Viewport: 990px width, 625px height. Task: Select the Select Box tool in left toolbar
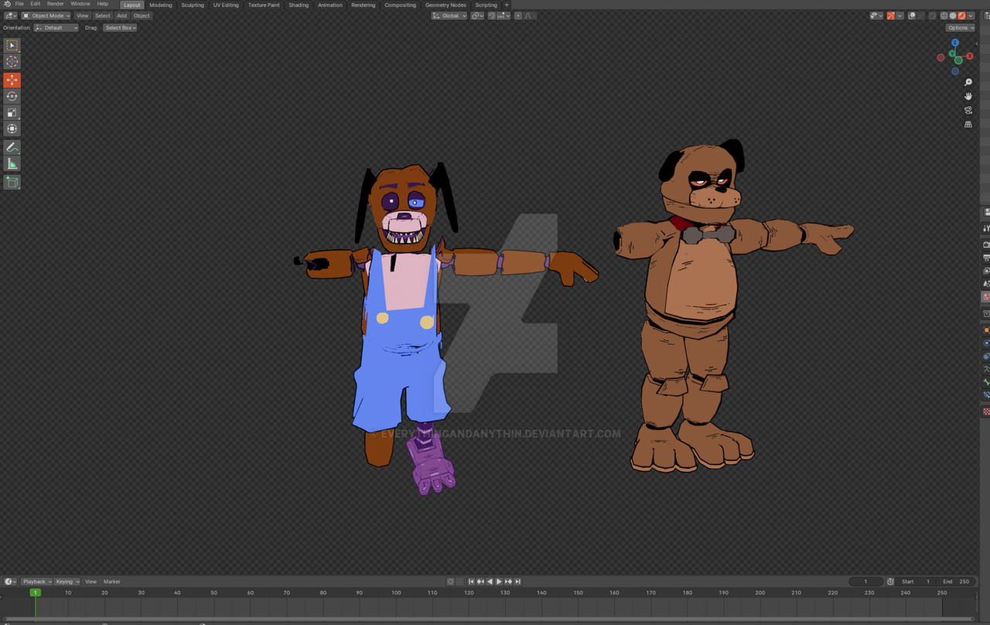12,46
